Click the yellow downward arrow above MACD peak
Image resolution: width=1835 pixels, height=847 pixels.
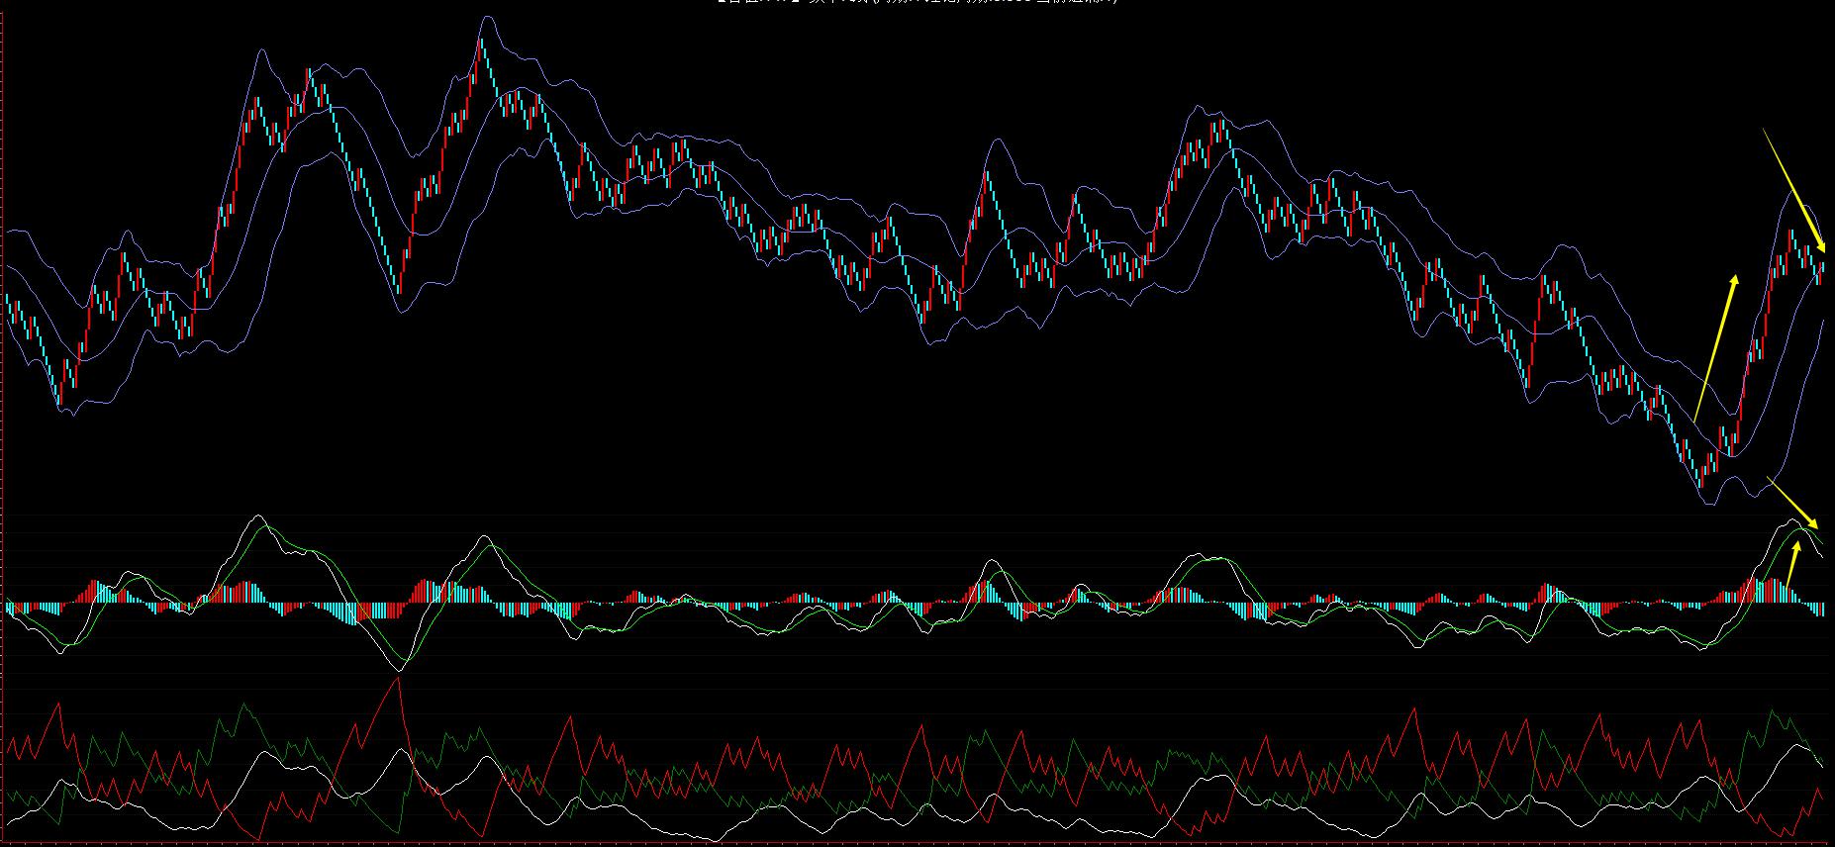click(1793, 503)
